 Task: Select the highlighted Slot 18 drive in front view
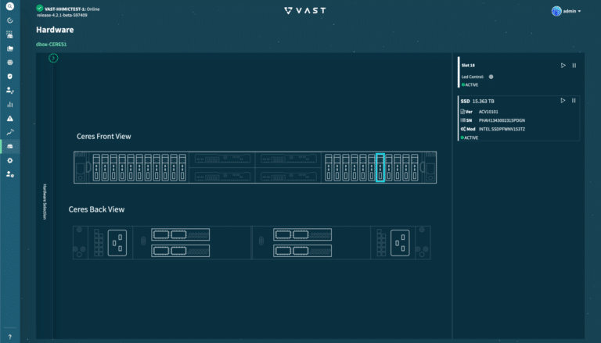pos(380,167)
